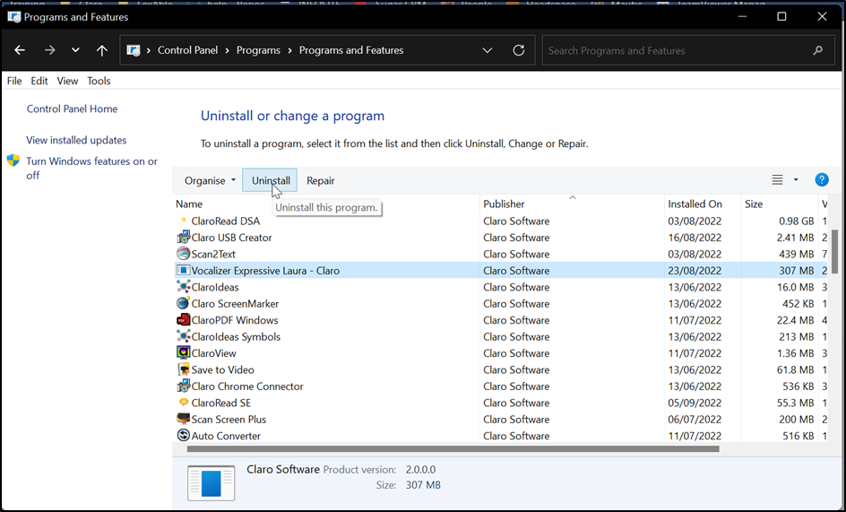The width and height of the screenshot is (846, 512).
Task: Click the Auto Converter icon
Action: pyautogui.click(x=184, y=435)
